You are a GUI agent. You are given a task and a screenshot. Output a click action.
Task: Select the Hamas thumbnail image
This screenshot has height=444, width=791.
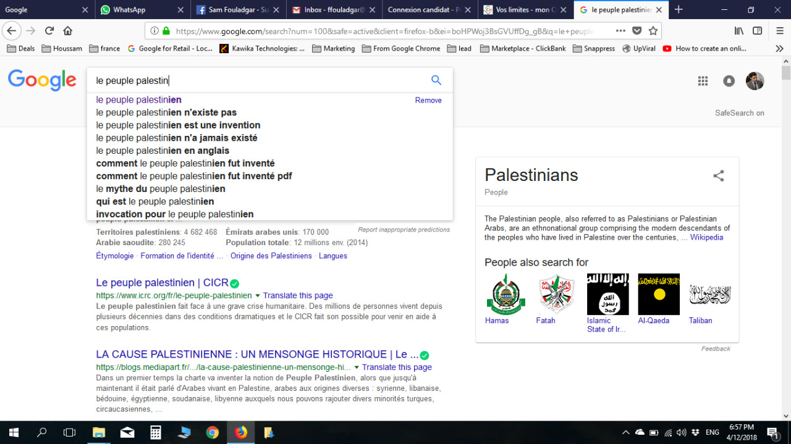505,294
